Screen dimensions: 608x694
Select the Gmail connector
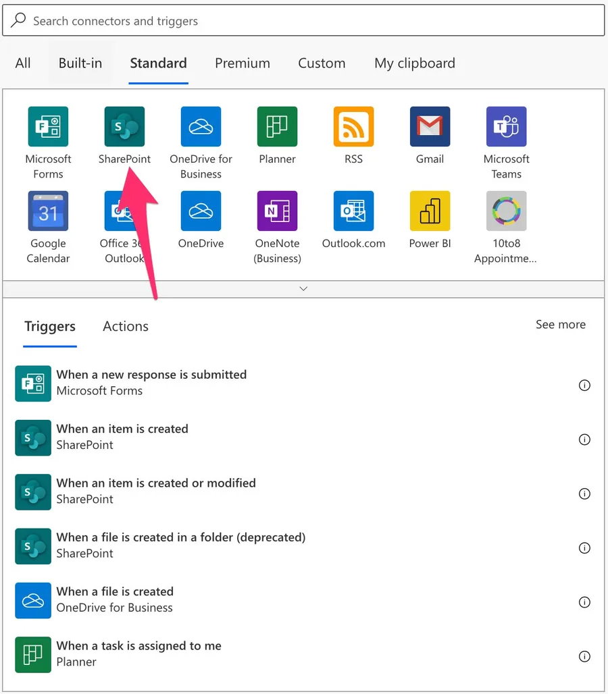[430, 127]
